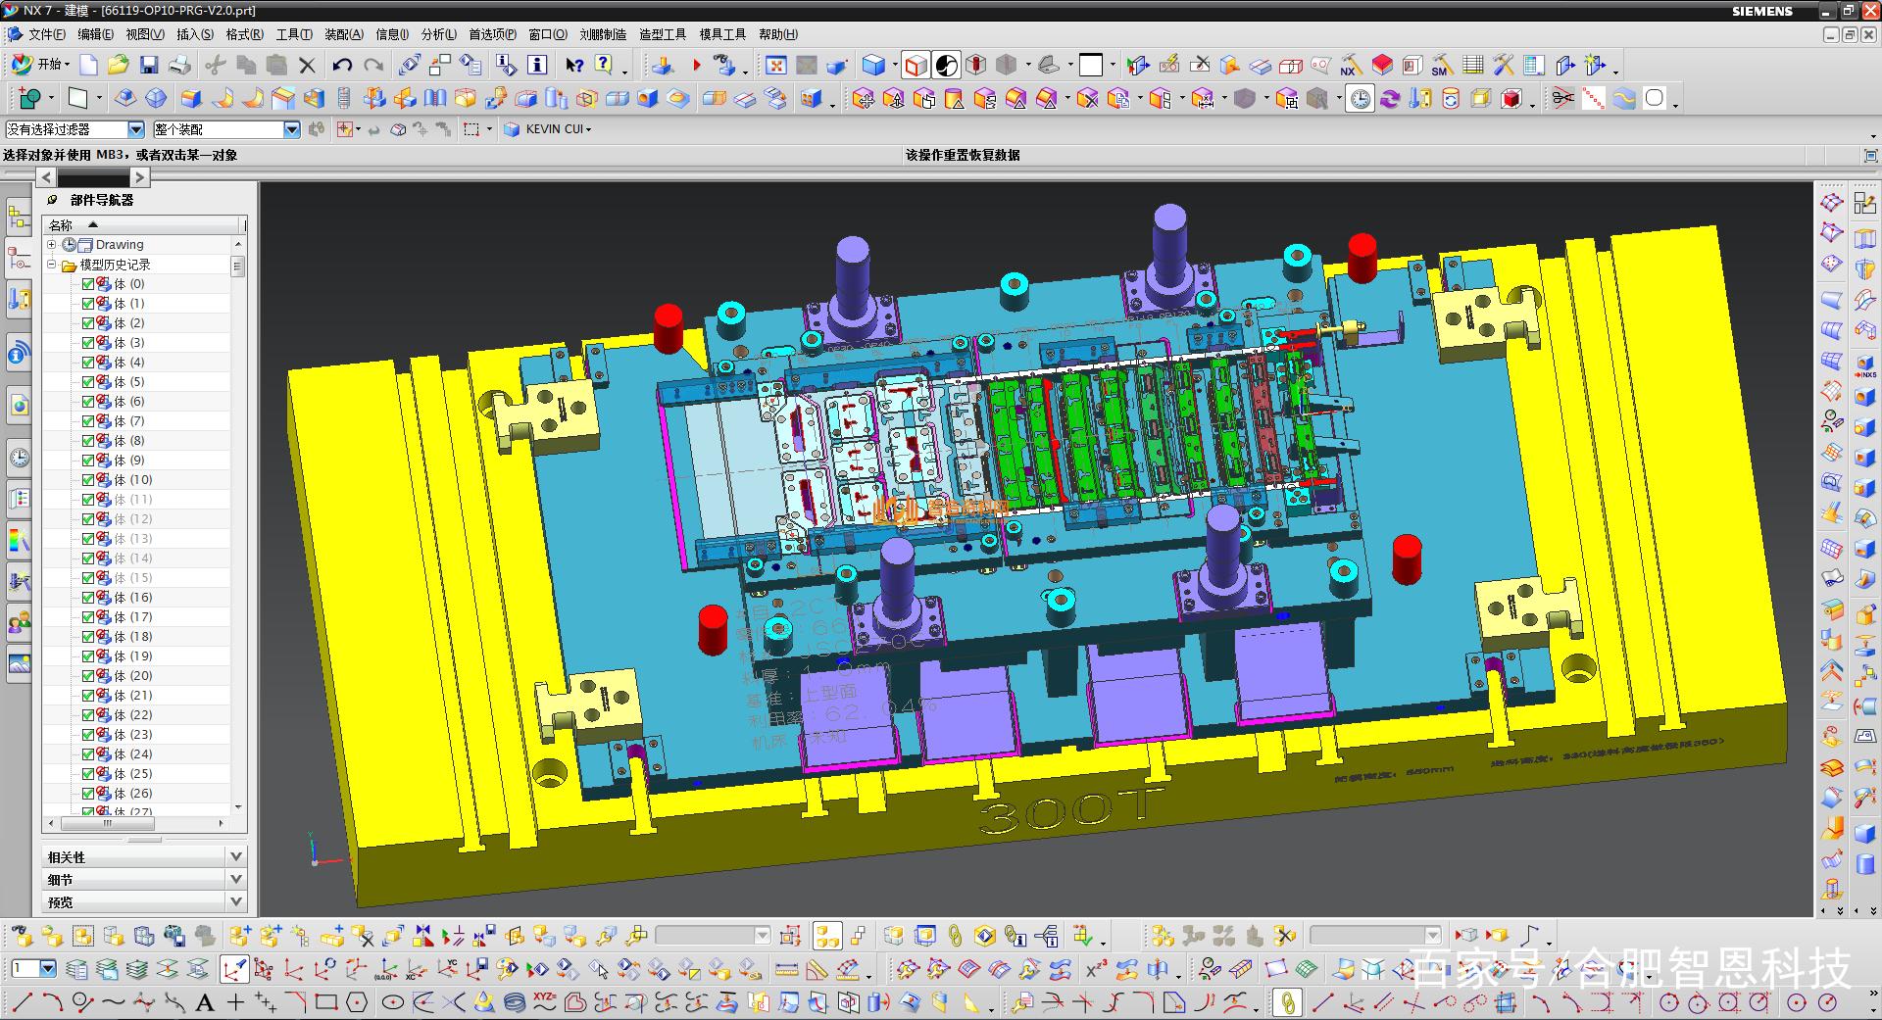Open the Assembly Navigator sidebar tab
The width and height of the screenshot is (1882, 1020).
click(x=19, y=215)
